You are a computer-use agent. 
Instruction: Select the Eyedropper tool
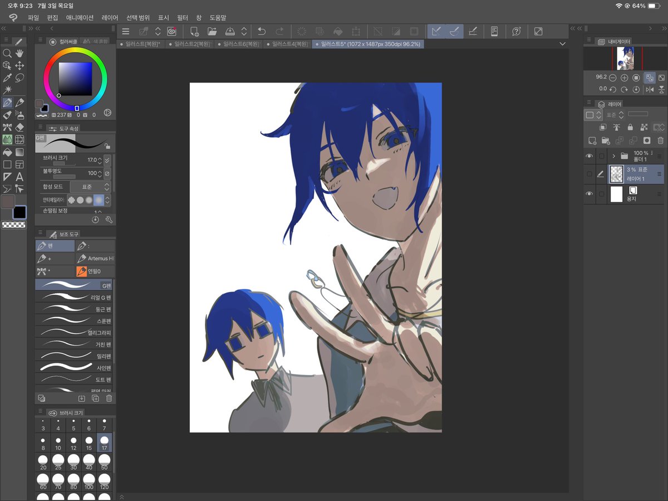[x=7, y=78]
